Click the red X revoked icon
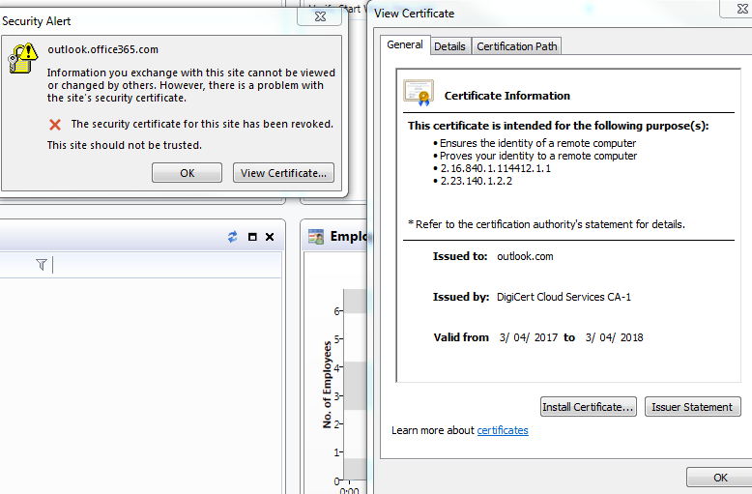 pyautogui.click(x=55, y=125)
